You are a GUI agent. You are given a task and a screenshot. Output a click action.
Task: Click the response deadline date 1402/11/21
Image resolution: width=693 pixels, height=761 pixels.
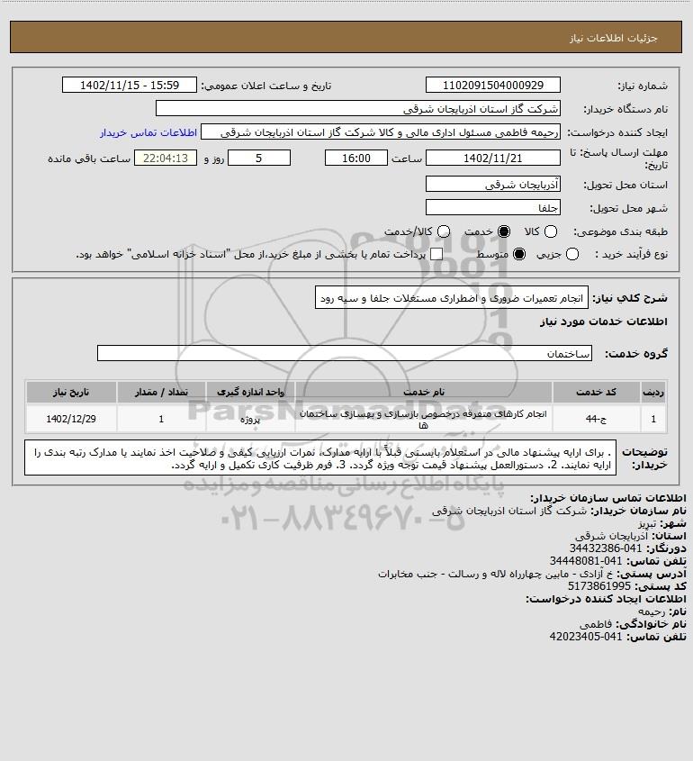pos(492,159)
